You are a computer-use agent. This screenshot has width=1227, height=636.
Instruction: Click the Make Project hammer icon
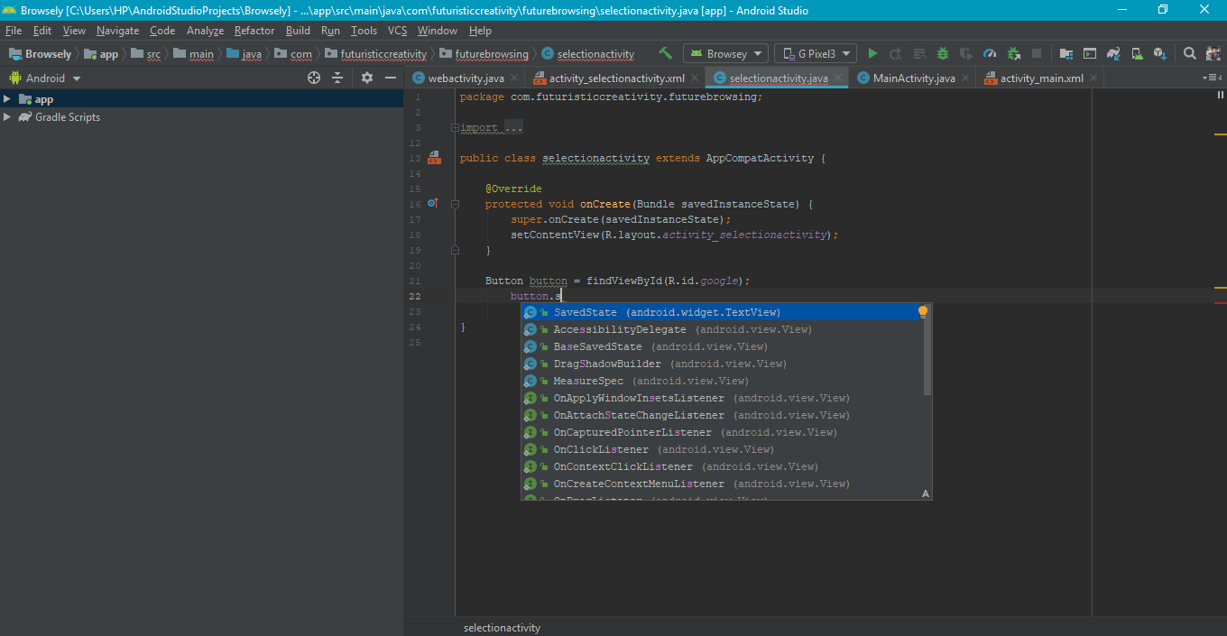click(x=666, y=54)
